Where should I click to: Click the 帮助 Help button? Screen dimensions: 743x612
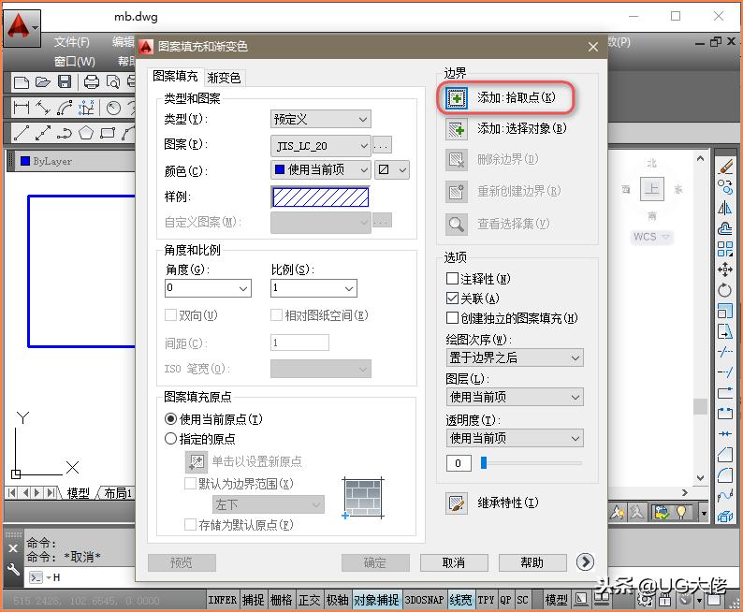[532, 562]
